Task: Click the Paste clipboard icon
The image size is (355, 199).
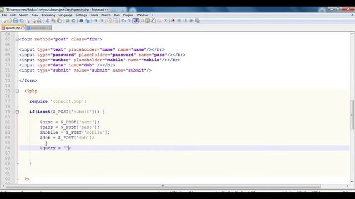Action: pos(59,21)
